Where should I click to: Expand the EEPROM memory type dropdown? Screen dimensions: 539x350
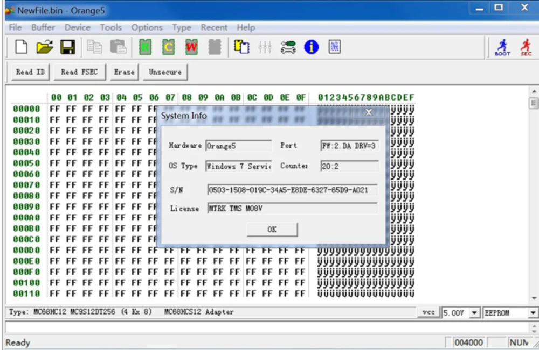coord(533,313)
